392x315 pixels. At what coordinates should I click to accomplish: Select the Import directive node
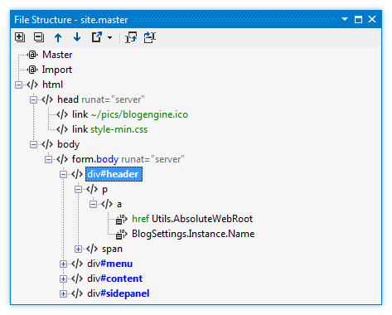57,70
